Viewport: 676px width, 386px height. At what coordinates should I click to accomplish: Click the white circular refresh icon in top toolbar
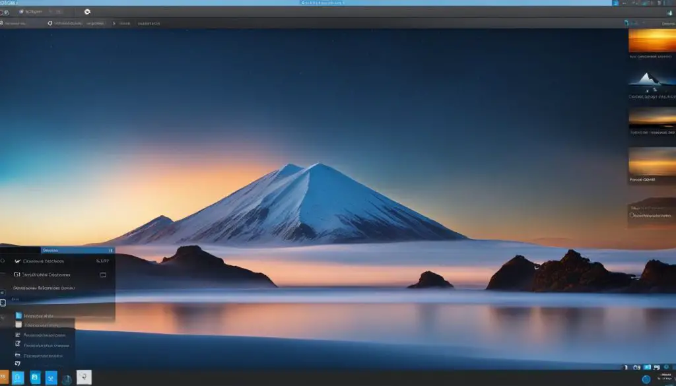pyautogui.click(x=87, y=12)
